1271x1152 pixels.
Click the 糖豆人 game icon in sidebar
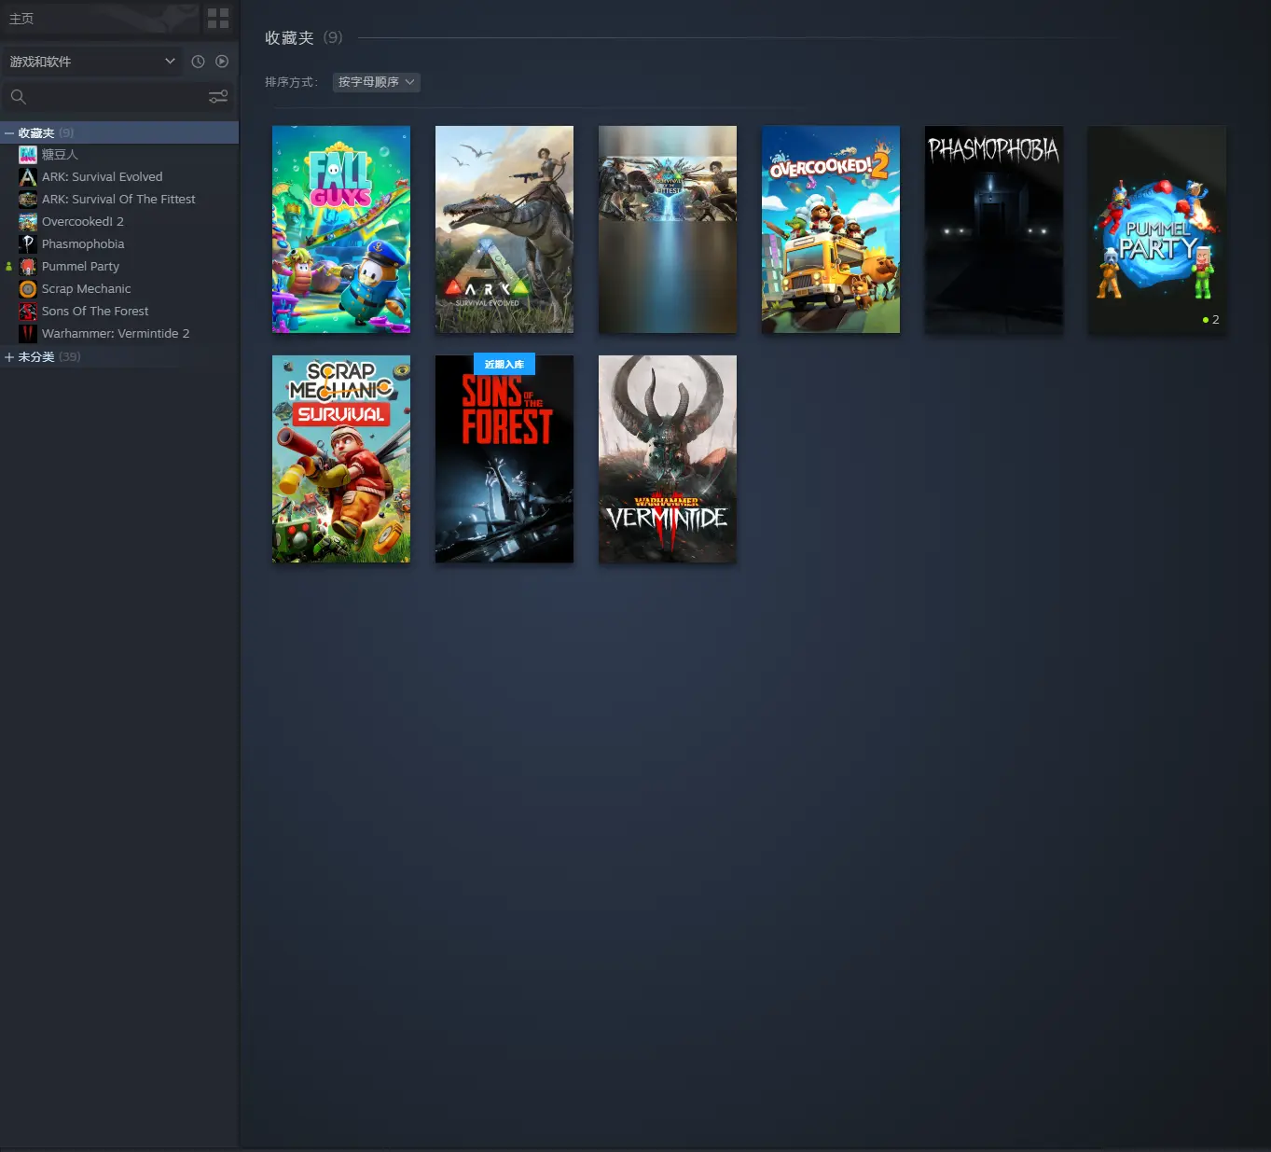pyautogui.click(x=28, y=154)
